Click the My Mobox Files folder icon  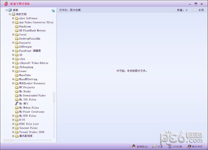[17, 107]
